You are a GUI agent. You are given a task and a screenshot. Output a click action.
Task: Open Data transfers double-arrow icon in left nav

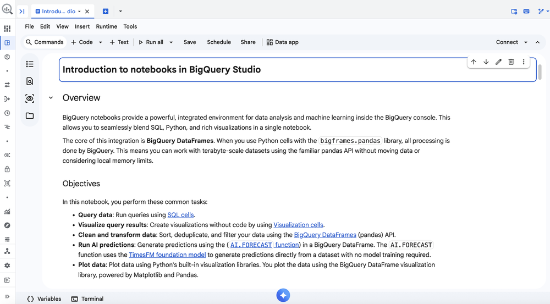point(7,85)
